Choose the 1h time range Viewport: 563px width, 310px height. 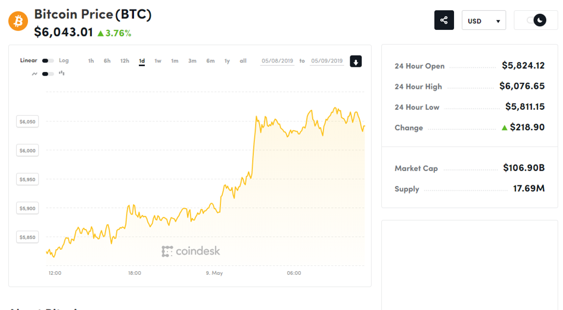91,61
